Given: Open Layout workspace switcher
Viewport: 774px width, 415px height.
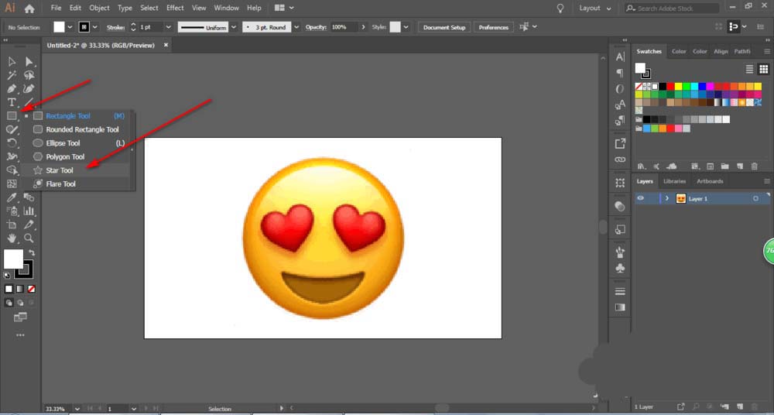Looking at the screenshot, I should [x=594, y=9].
